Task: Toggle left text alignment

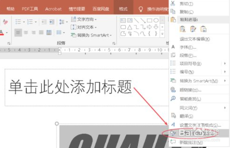Action: 18,33
